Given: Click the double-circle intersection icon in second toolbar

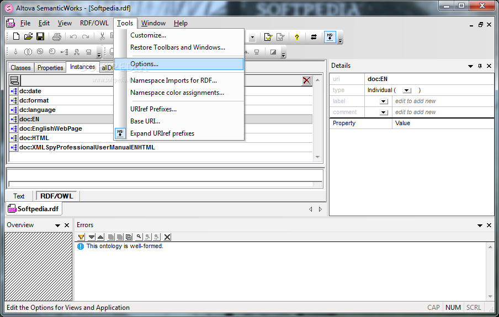Looking at the screenshot, I should tap(28, 52).
